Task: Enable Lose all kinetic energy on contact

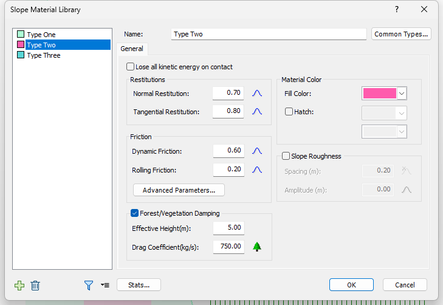Action: [x=130, y=67]
